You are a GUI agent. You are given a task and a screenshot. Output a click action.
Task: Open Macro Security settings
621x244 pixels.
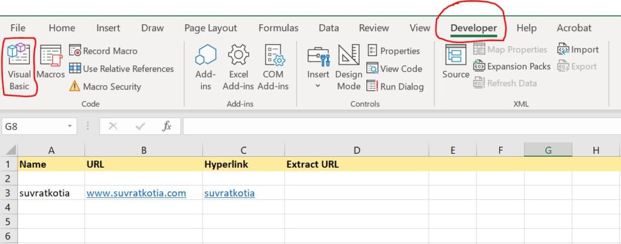[105, 87]
